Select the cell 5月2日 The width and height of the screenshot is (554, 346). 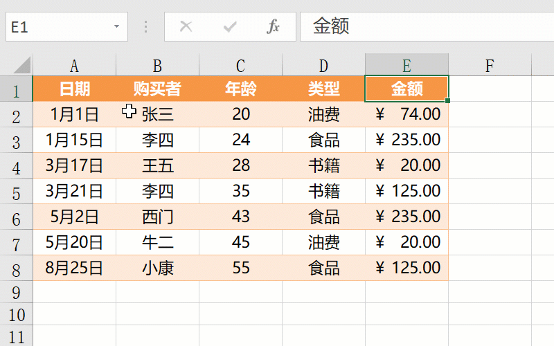pyautogui.click(x=74, y=217)
